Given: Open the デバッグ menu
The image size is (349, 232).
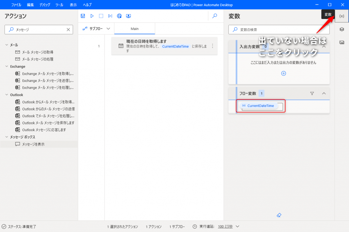Looking at the screenshot, I should 45,5.
